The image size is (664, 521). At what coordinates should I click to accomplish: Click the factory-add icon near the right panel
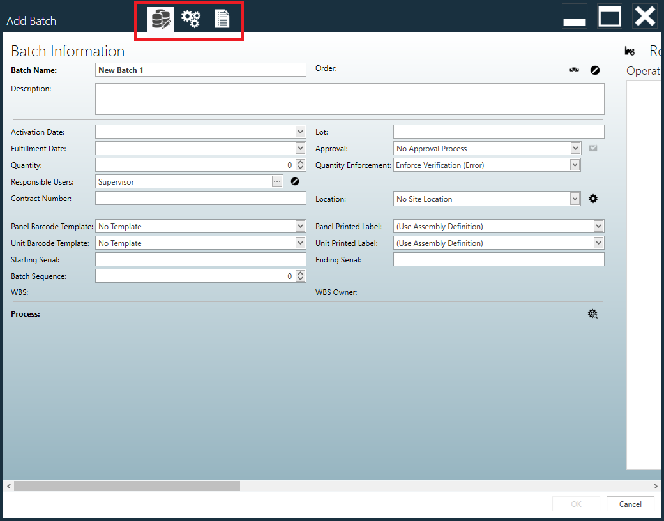[630, 50]
